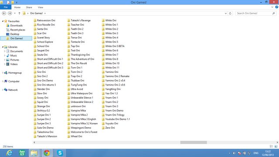Open Explorer help question mark icon
Screen dimensions: 279x157
[x=277, y=7]
